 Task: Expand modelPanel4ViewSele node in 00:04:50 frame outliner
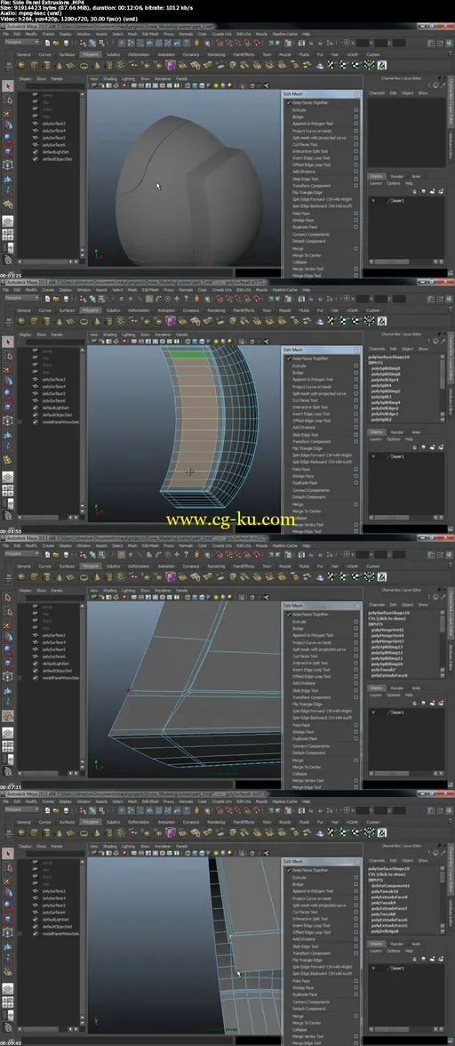tap(18, 422)
